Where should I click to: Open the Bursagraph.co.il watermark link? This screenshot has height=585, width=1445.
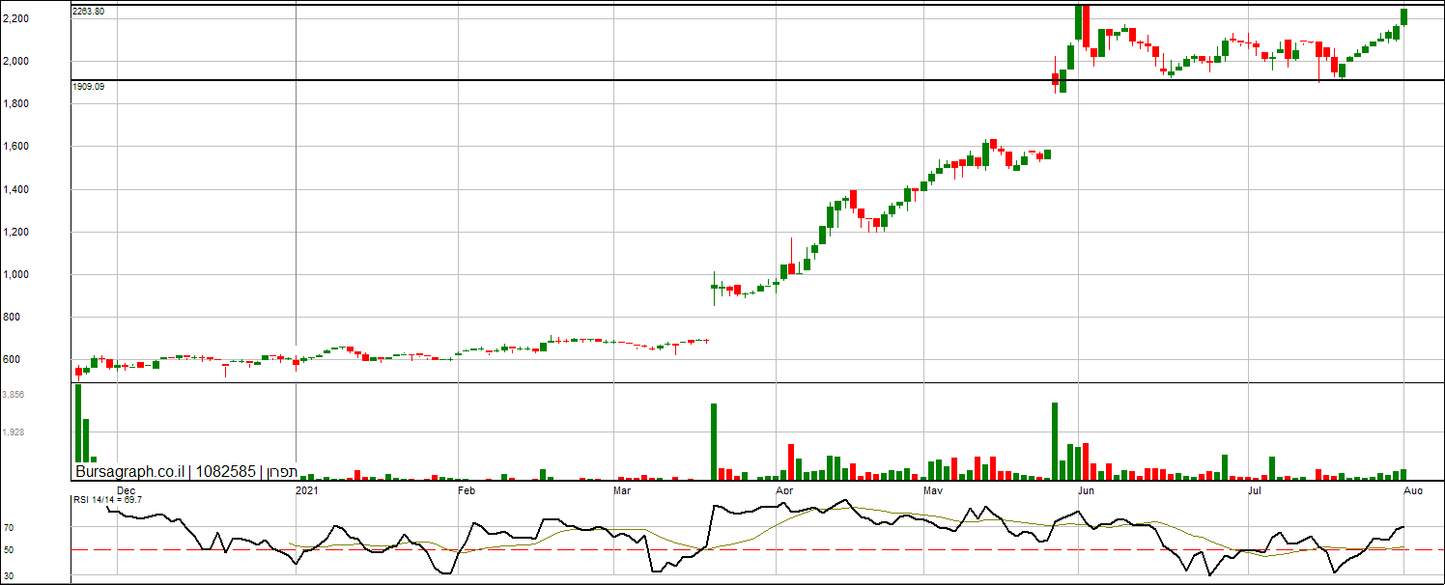[130, 472]
